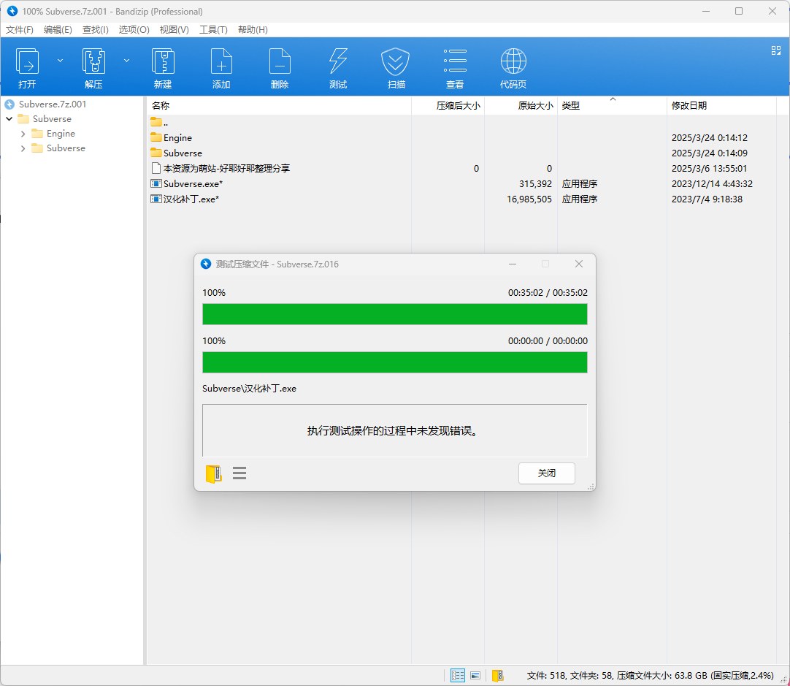Sort by 修改日期 column header
Image resolution: width=790 pixels, height=686 pixels.
pos(721,105)
